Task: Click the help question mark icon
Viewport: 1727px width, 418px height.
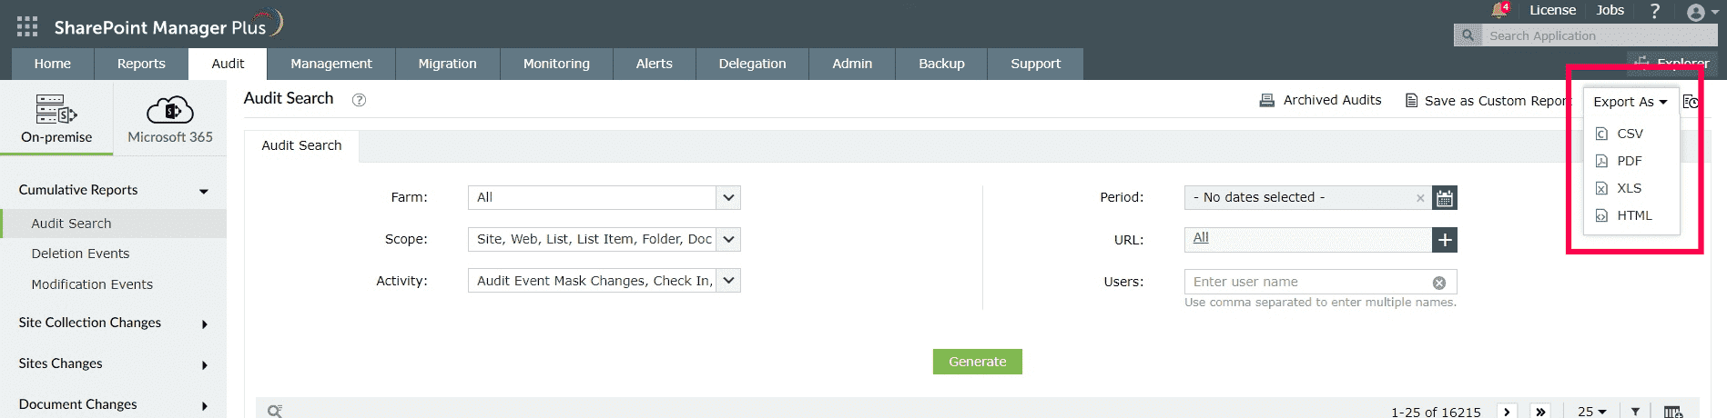Action: pyautogui.click(x=1654, y=11)
